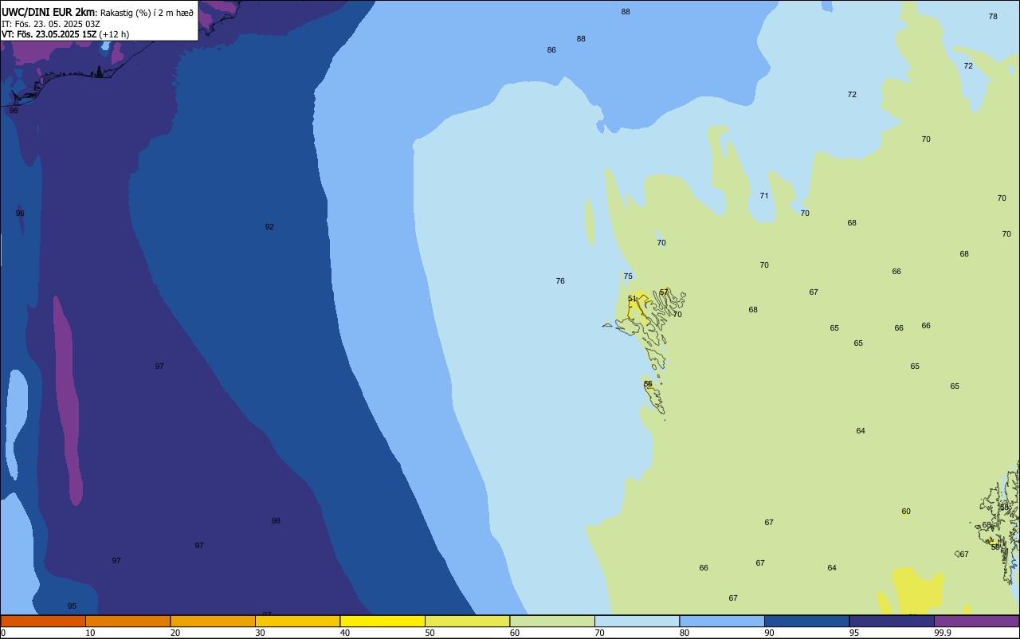Click the 'IT: Fös. 23. 05. 2025 03Z' line
Viewport: 1020px width, 639px height.
point(51,24)
